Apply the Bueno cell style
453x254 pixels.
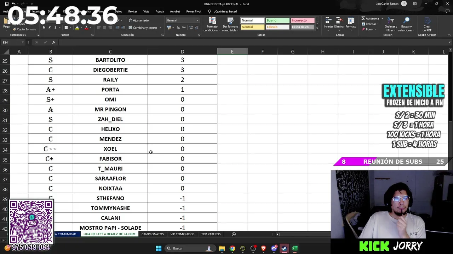[x=277, y=20]
